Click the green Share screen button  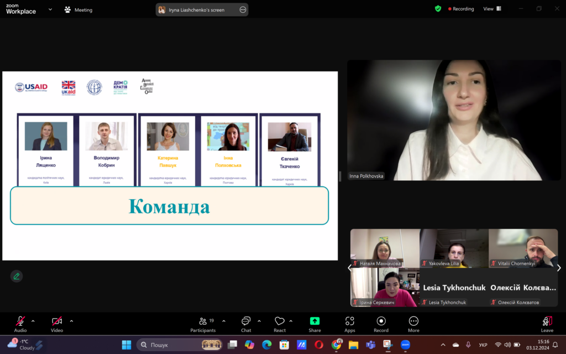[315, 324]
